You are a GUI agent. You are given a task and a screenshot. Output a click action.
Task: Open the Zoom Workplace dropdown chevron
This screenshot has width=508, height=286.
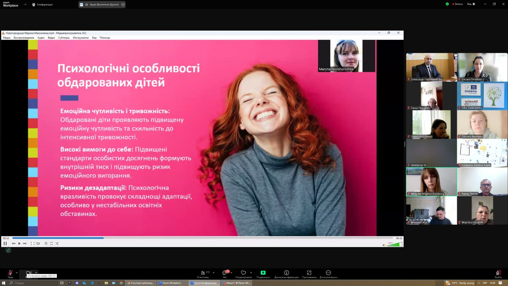pos(25,4)
